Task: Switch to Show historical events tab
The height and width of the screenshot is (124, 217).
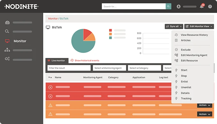Action: 85,60
